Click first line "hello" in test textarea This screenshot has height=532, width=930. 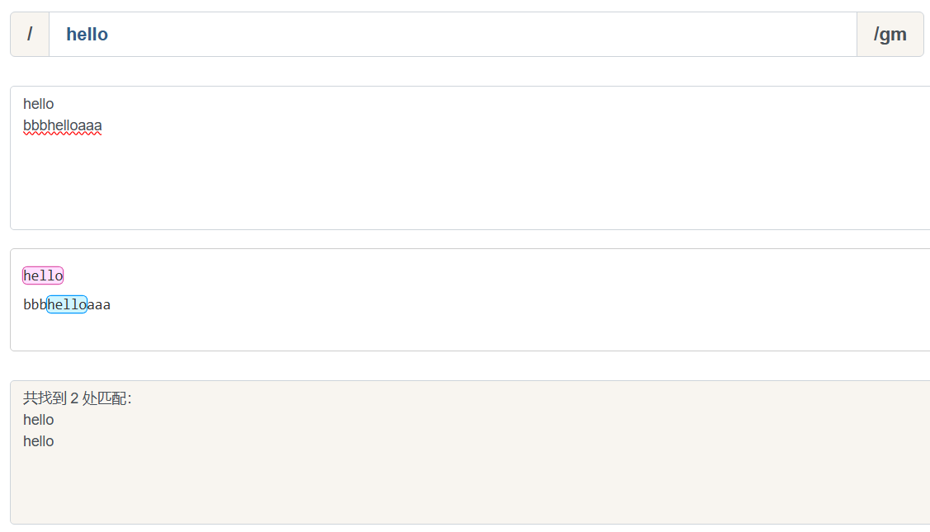[39, 104]
